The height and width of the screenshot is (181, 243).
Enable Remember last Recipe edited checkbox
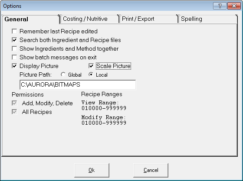point(14,31)
